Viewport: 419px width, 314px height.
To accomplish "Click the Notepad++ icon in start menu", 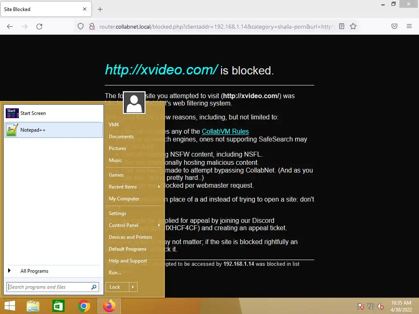I will point(12,130).
